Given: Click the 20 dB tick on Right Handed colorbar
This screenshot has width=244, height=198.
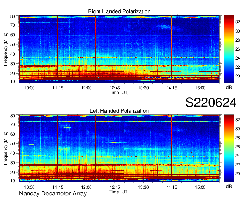Looking at the screenshot, I should [x=238, y=76].
